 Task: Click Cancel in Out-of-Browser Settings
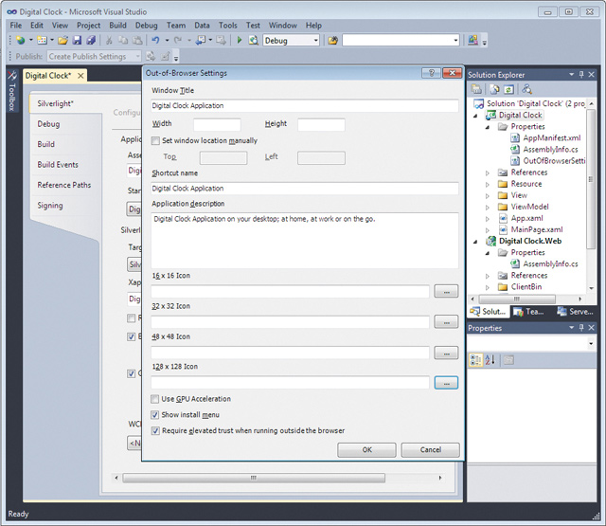click(431, 450)
